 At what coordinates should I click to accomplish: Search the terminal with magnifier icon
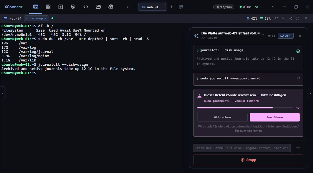tap(284, 18)
